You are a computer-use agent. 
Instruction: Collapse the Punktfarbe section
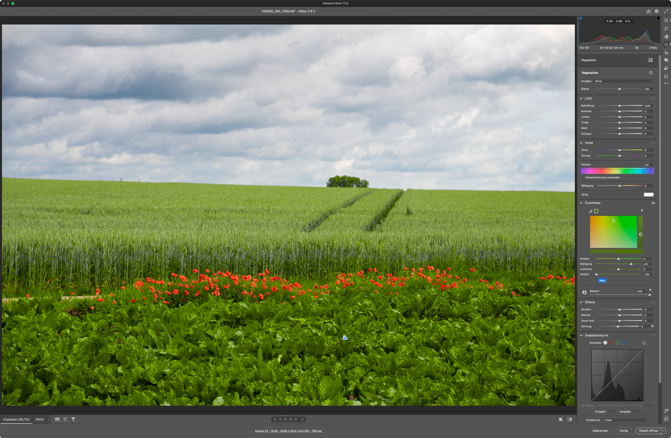click(581, 203)
